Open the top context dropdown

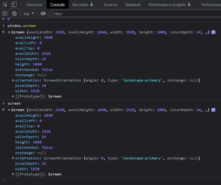(29, 14)
